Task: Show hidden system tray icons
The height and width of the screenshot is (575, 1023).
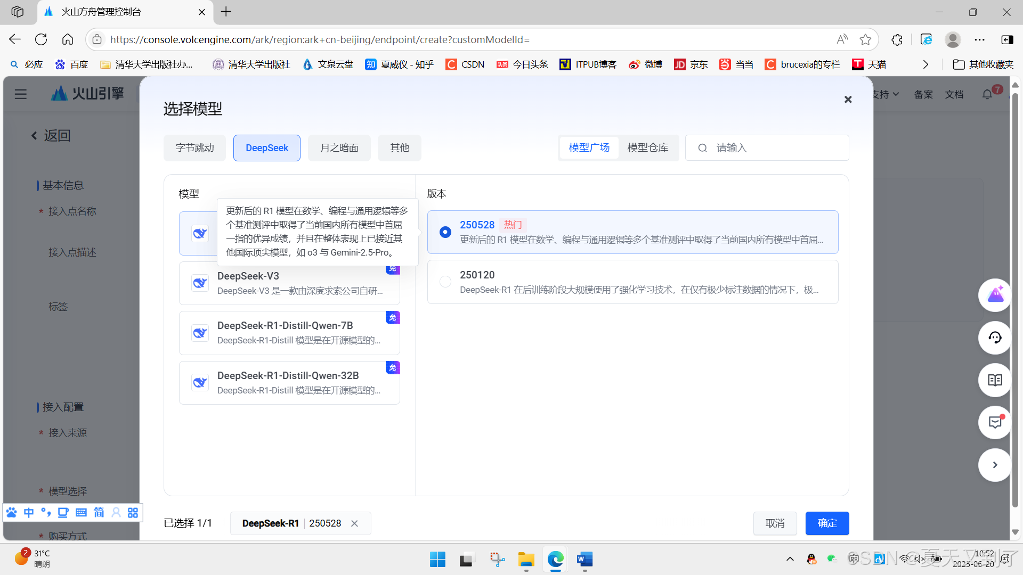Action: click(790, 558)
